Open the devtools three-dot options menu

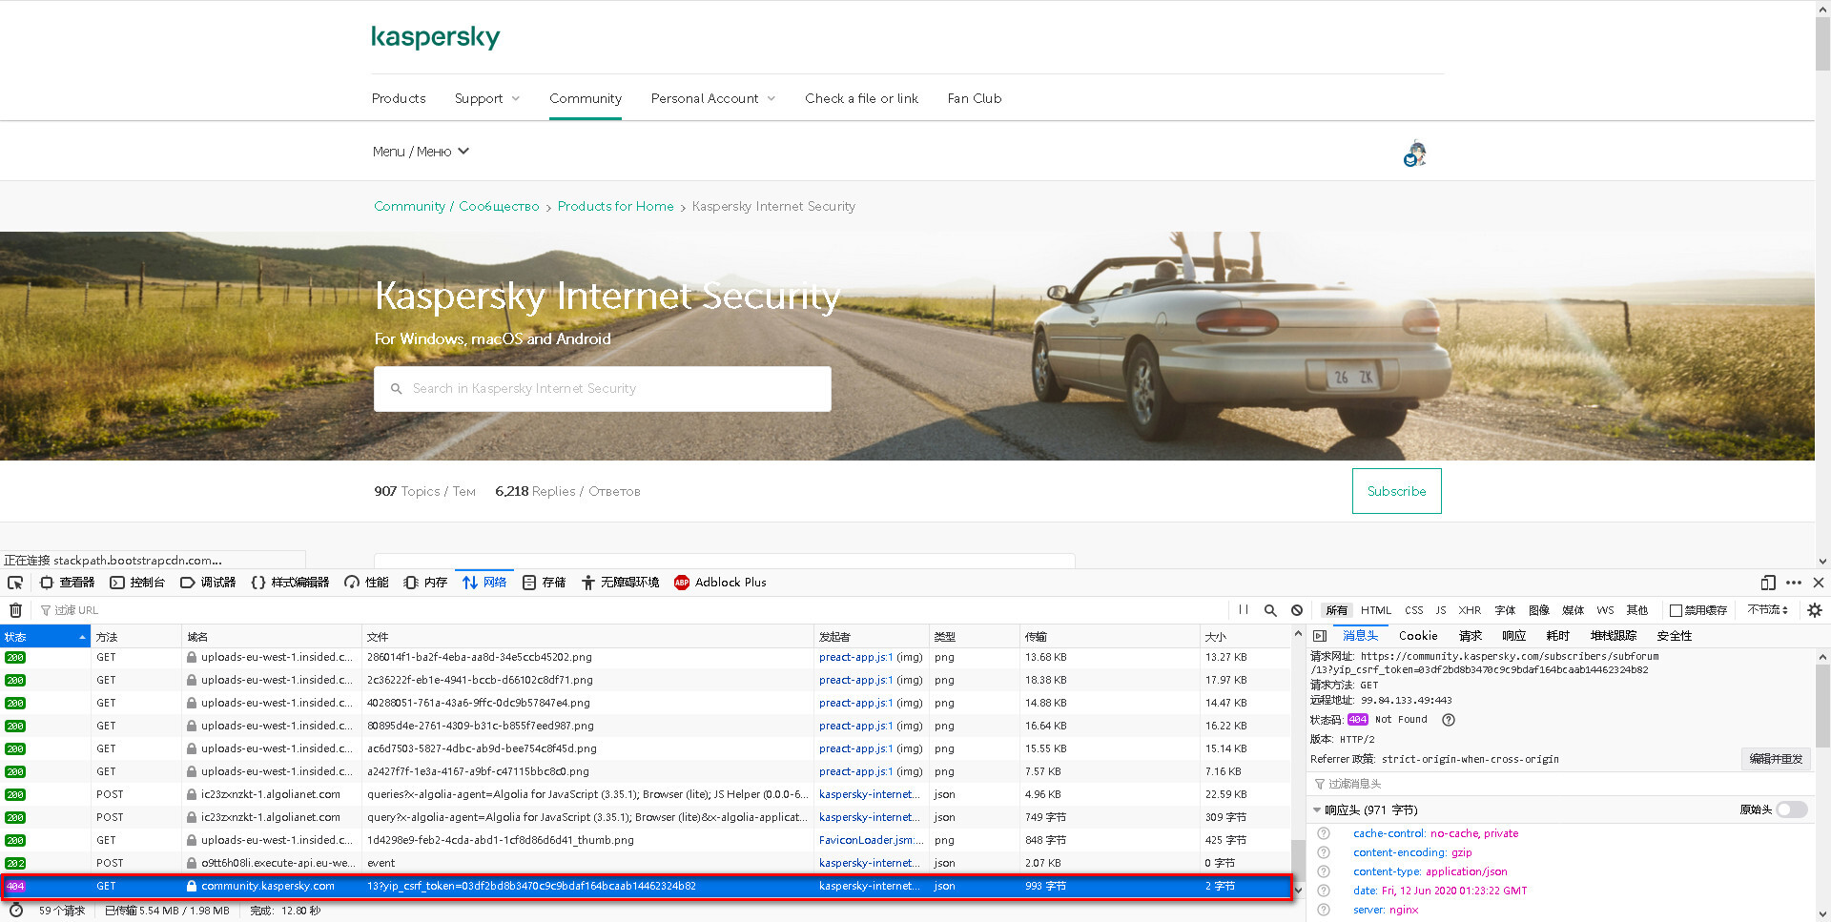1794,583
